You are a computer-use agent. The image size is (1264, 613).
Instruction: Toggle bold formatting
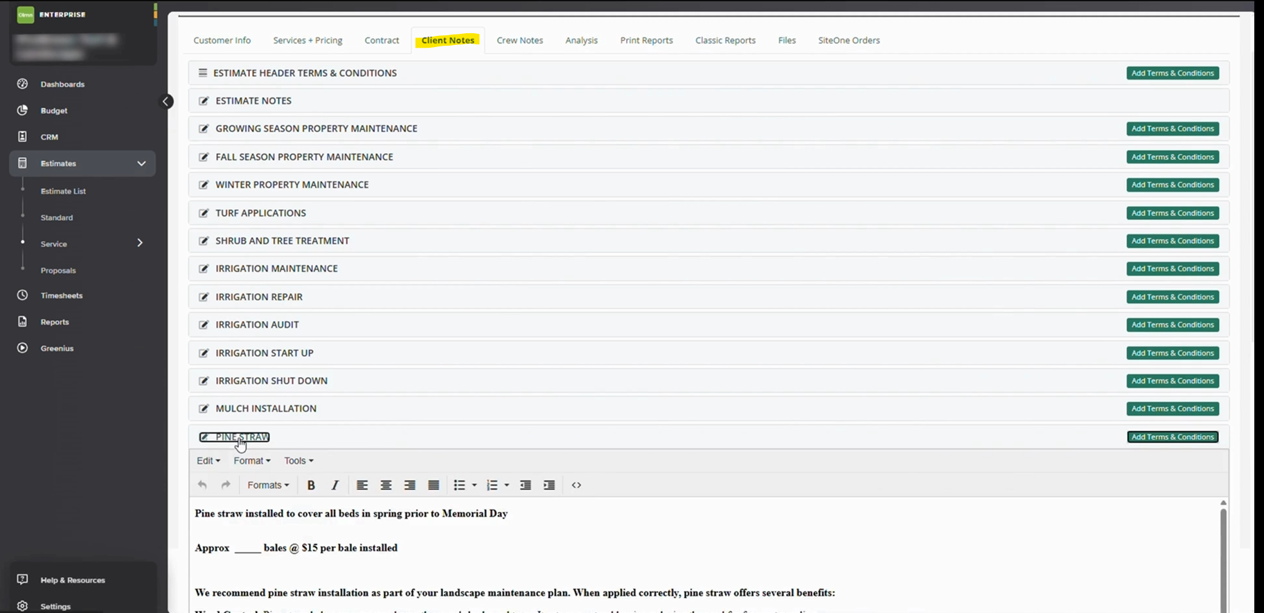tap(311, 485)
